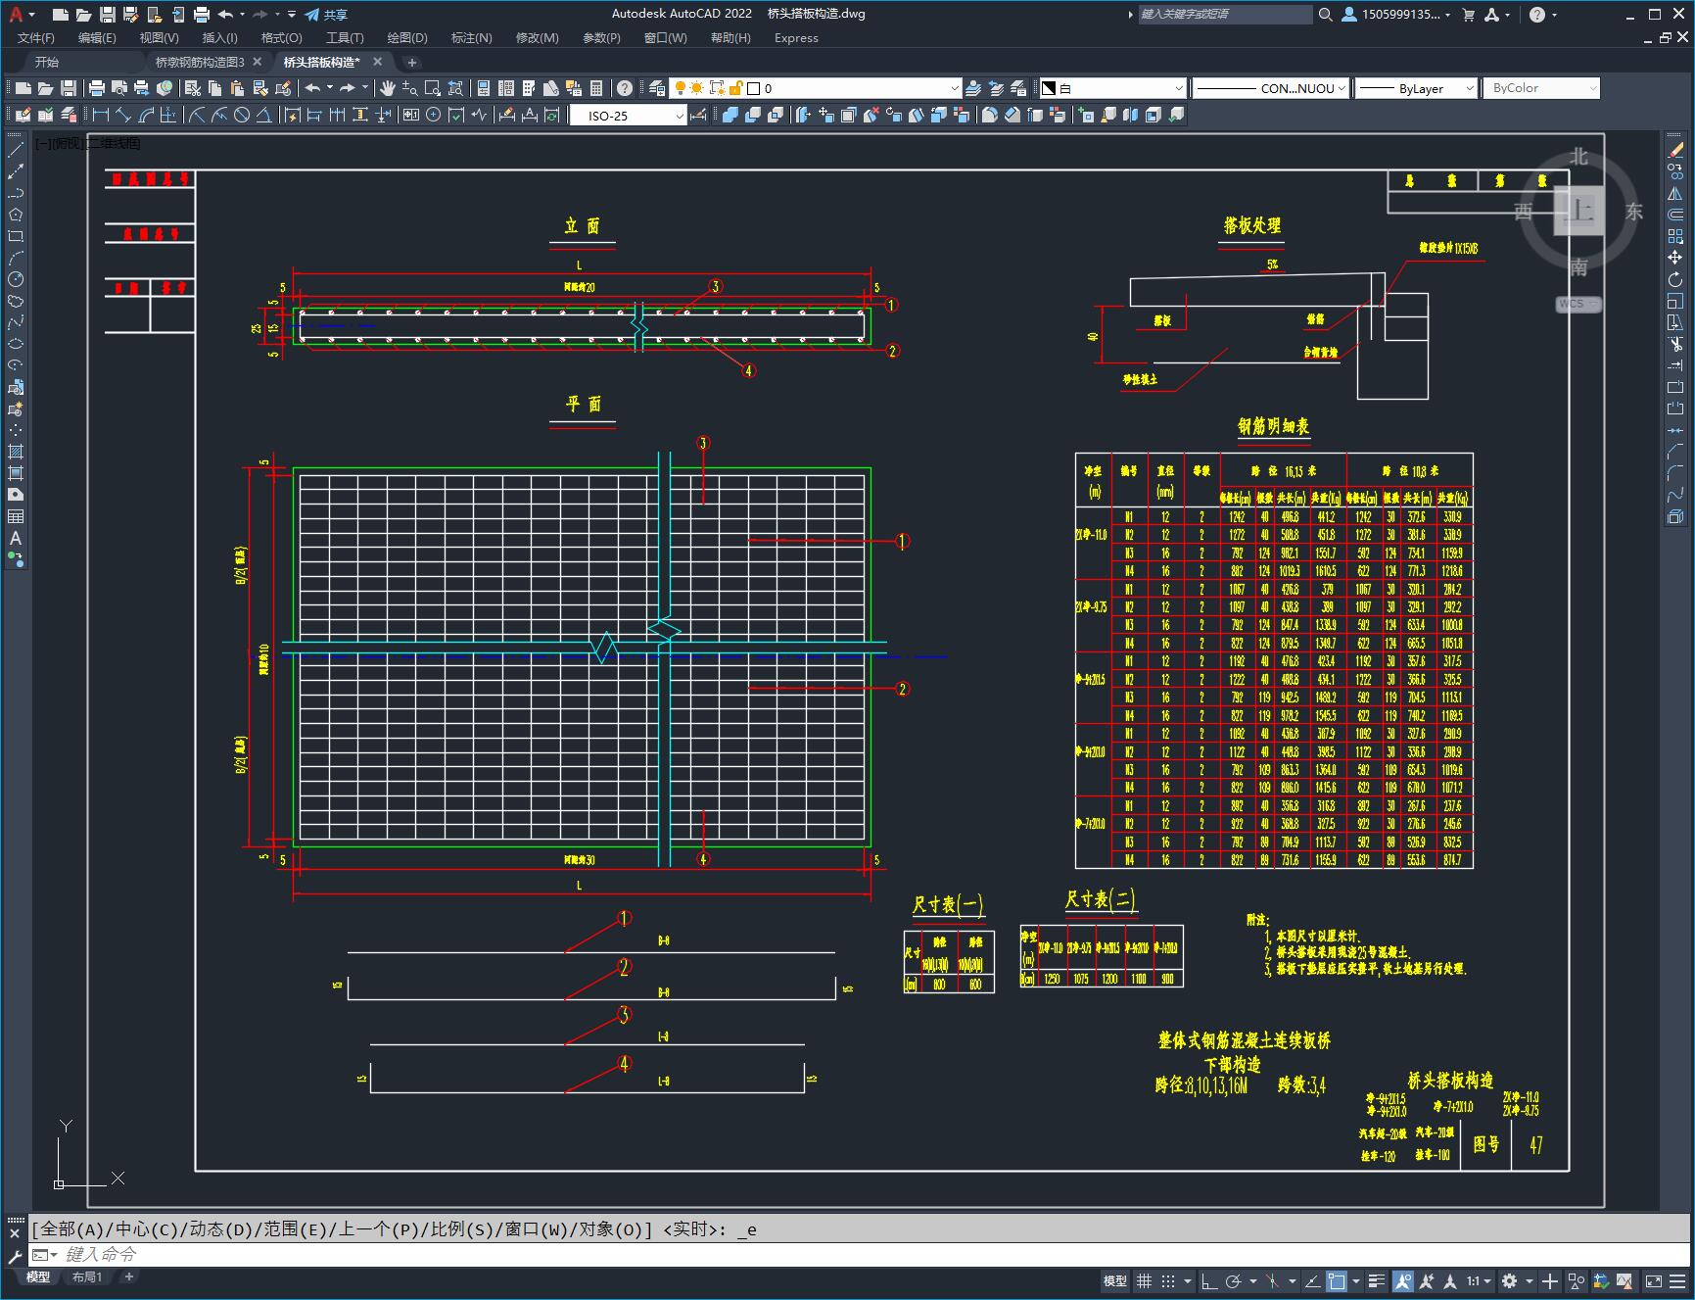Click the 模型 model tab
Viewport: 1695px width, 1300px height.
[37, 1276]
